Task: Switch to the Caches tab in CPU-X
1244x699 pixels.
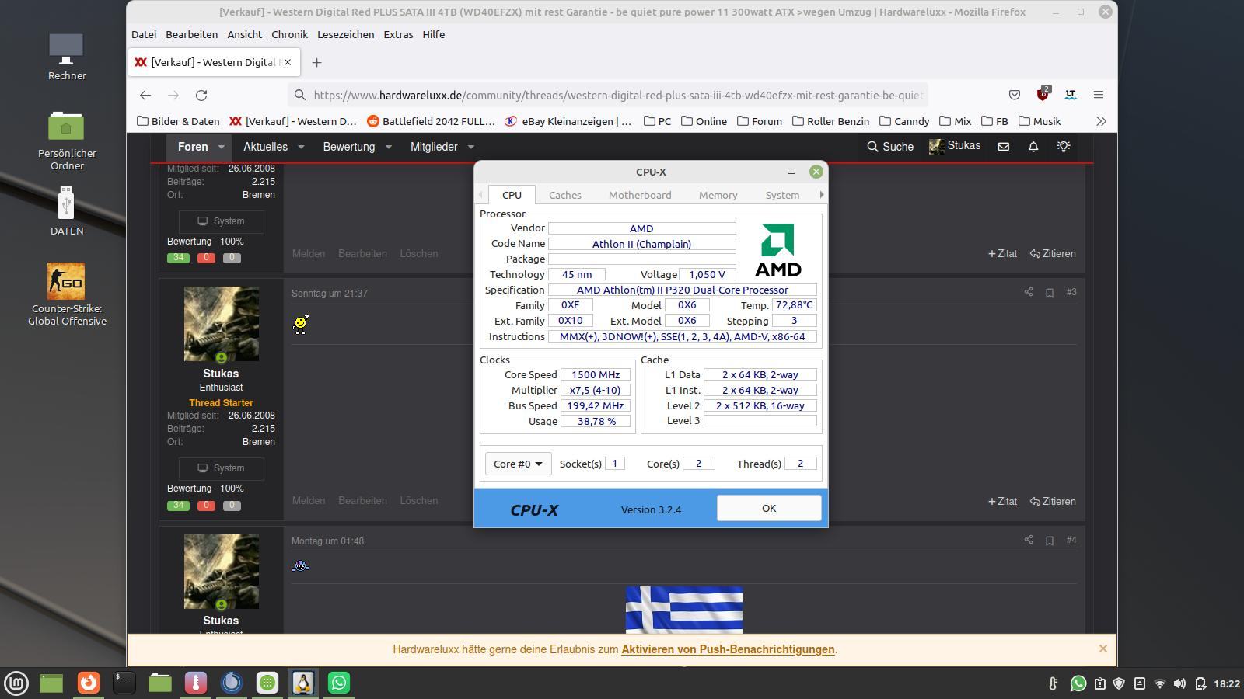Action: coord(565,195)
